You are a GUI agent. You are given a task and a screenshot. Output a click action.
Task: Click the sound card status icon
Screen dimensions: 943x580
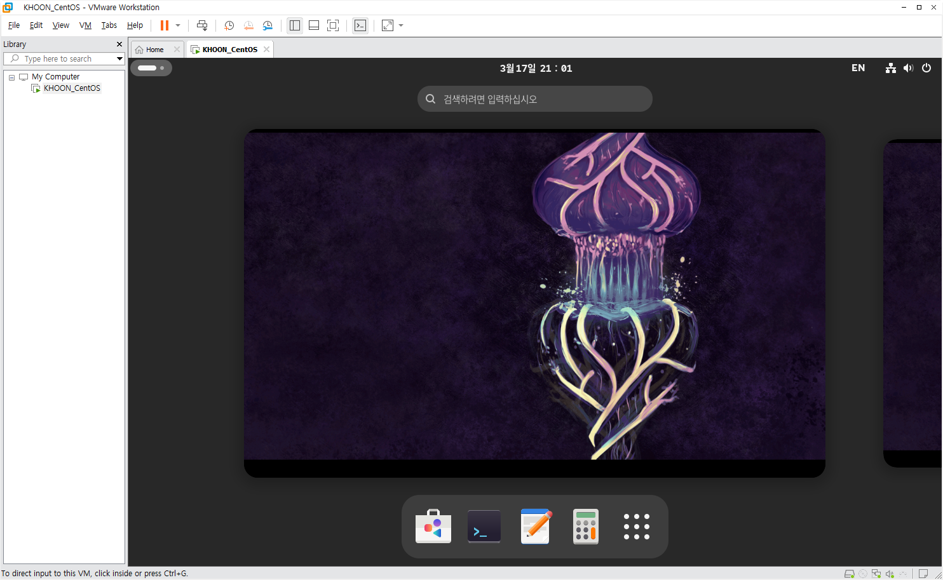coord(890,574)
